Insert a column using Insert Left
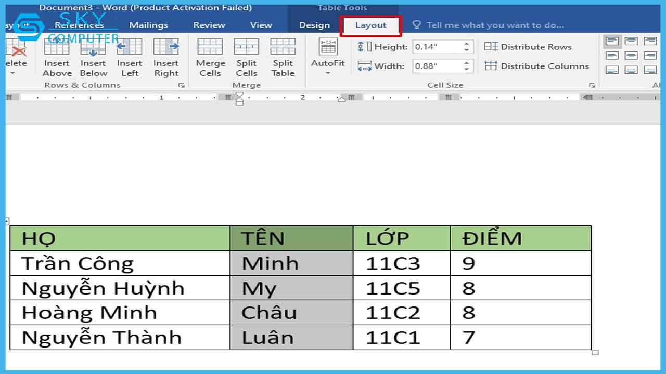Image resolution: width=666 pixels, height=374 pixels. pyautogui.click(x=130, y=57)
